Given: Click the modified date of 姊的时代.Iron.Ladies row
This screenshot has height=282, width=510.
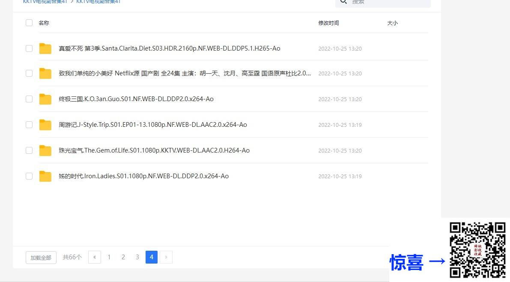Looking at the screenshot, I should click(x=340, y=176).
